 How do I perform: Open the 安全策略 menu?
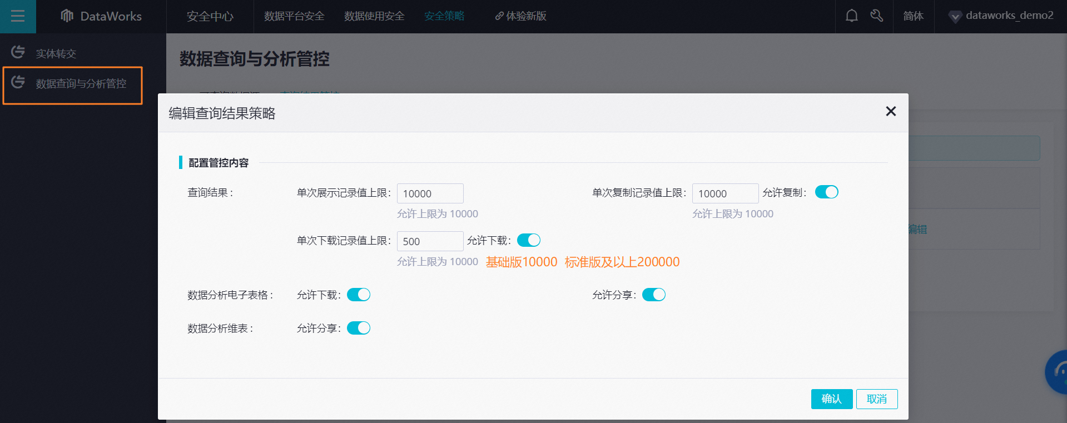pyautogui.click(x=444, y=16)
